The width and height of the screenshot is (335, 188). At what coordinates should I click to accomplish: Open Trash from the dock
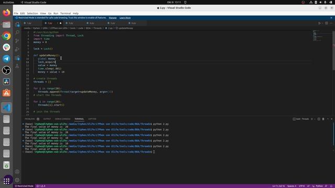coord(6,165)
